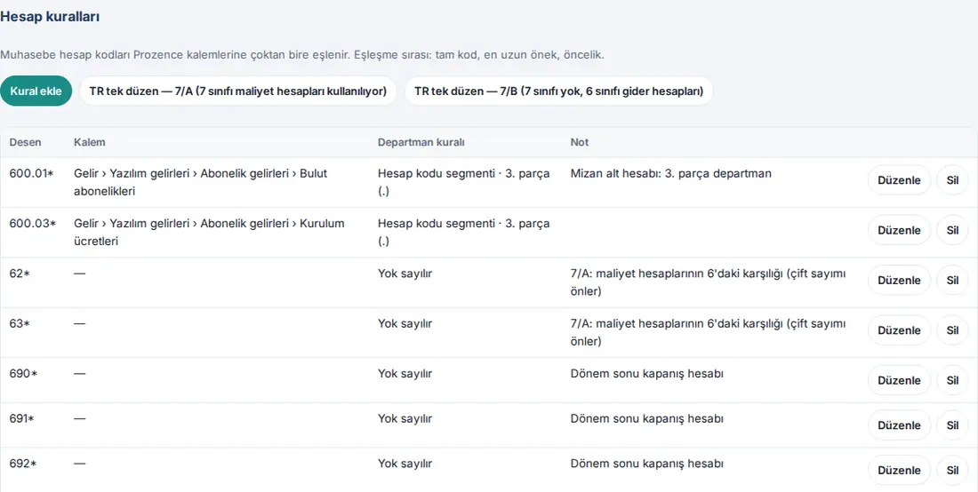The width and height of the screenshot is (978, 492).
Task: Edit the 691* rule
Action: [899, 425]
